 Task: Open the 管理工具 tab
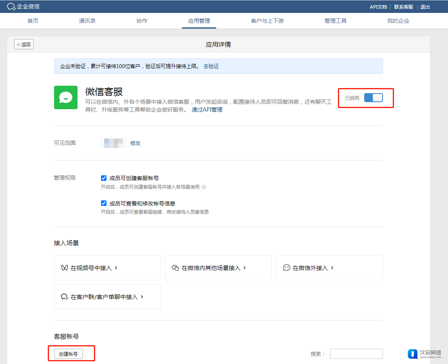(x=336, y=21)
